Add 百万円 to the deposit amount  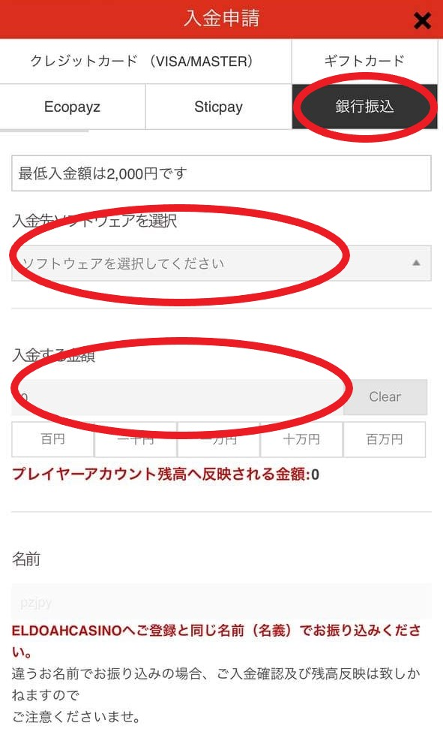click(x=385, y=439)
